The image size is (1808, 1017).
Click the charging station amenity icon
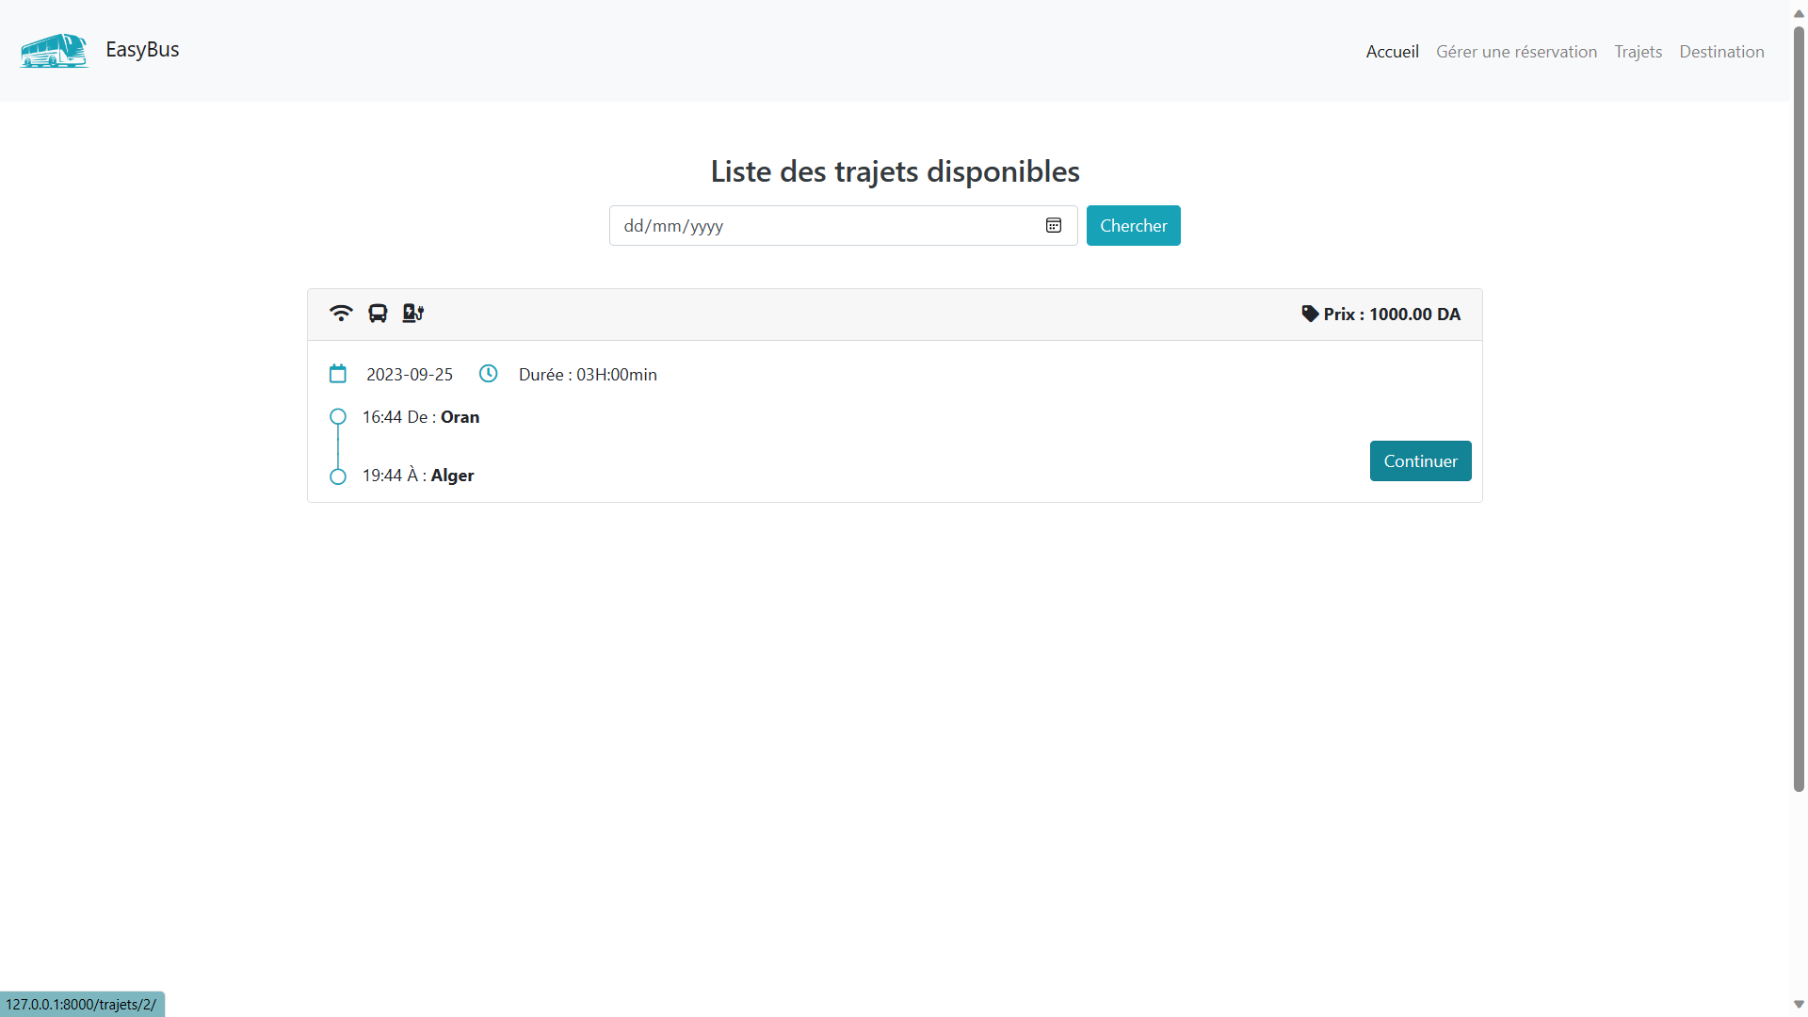coord(412,313)
